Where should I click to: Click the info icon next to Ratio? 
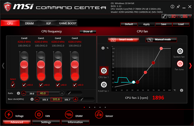point(18,93)
